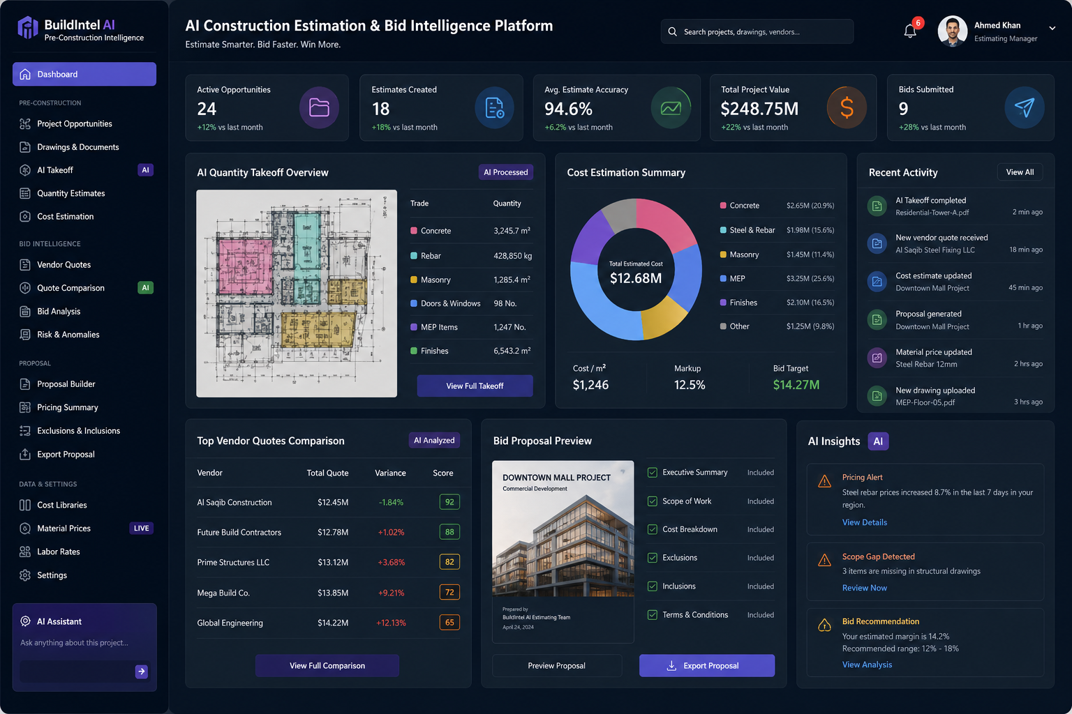Click the AI Analyzed badge

[x=434, y=440]
